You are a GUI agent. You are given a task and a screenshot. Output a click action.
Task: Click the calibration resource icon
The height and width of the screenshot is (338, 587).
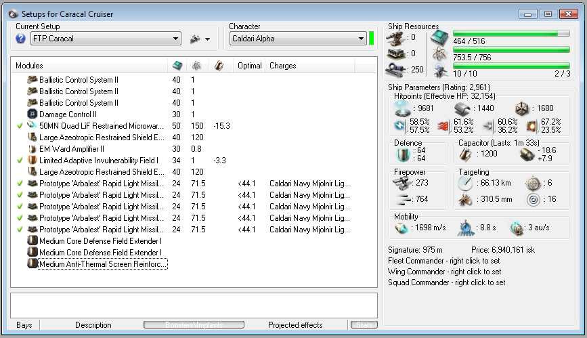pyautogui.click(x=396, y=69)
